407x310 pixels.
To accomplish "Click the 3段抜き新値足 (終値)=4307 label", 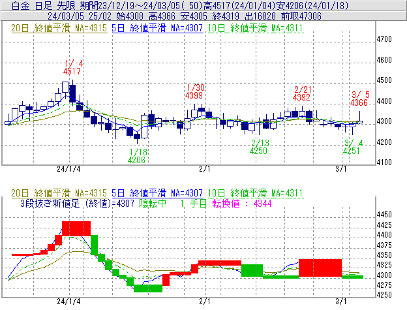I will 77,203.
